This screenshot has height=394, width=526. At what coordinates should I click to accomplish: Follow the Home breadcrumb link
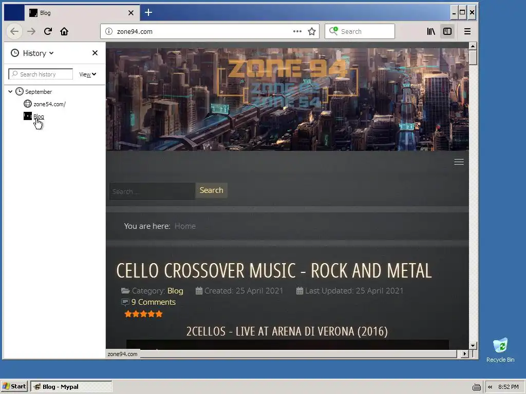click(x=185, y=226)
